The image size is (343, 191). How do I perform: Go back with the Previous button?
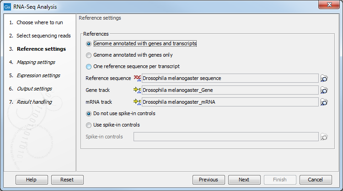209,180
